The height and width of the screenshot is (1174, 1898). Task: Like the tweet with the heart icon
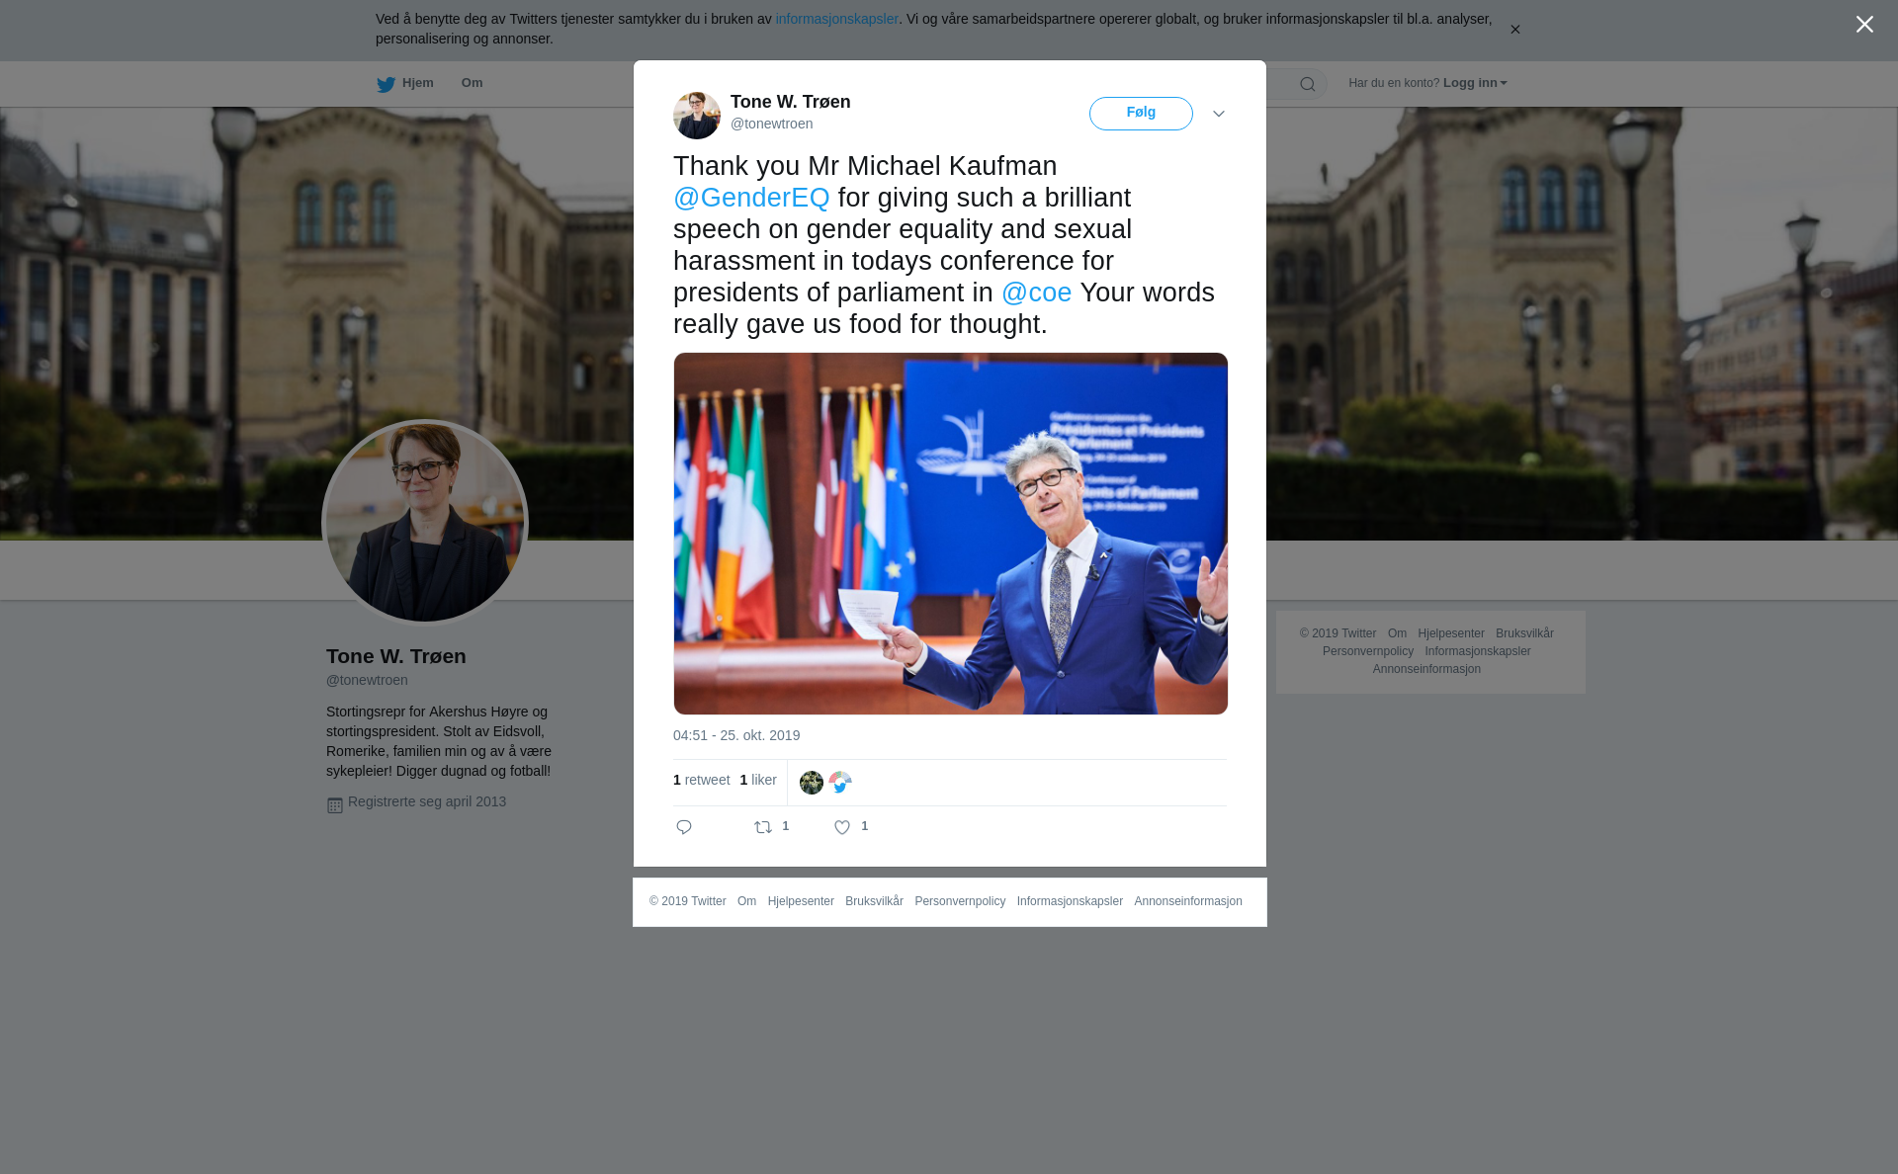[842, 828]
